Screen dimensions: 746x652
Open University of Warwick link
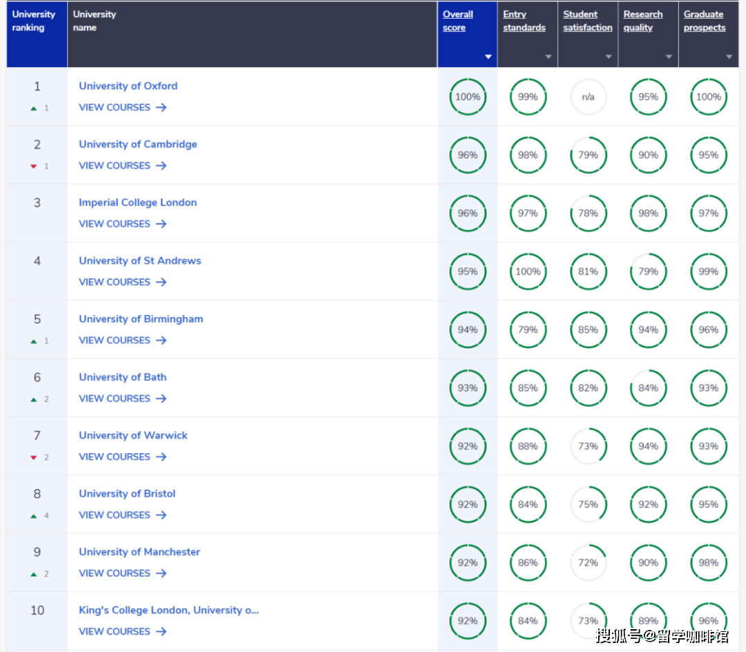[133, 436]
